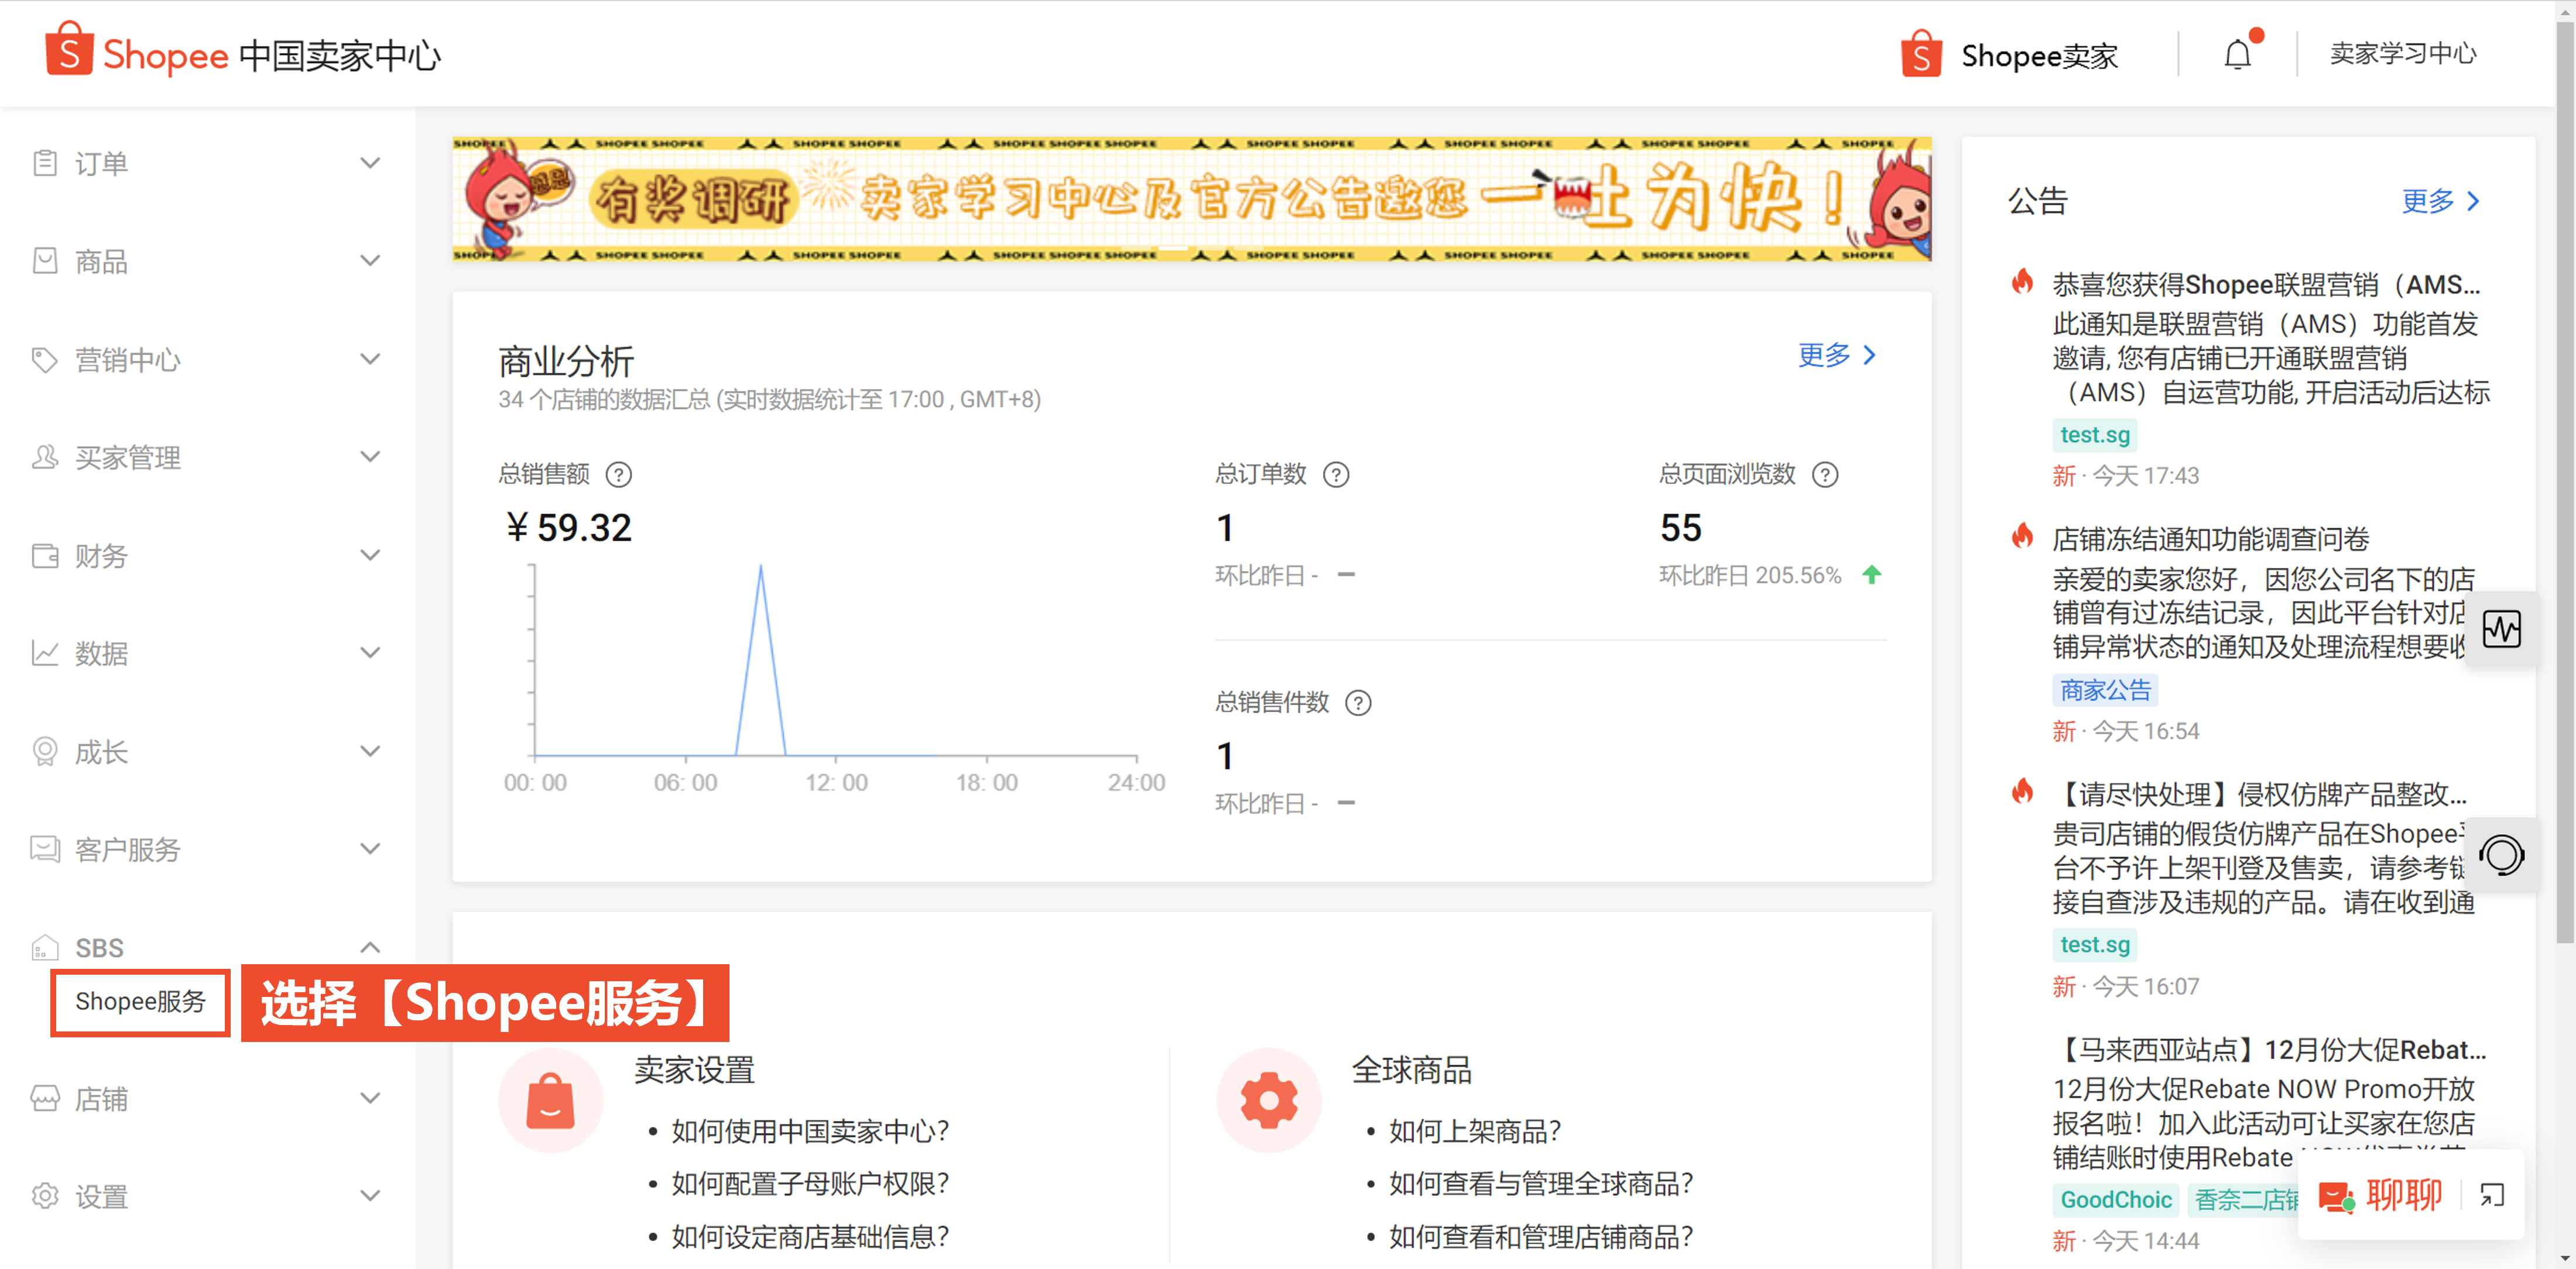This screenshot has width=2576, height=1269.
Task: Open 如何配置子母账户权限 help link
Action: pyautogui.click(x=810, y=1183)
